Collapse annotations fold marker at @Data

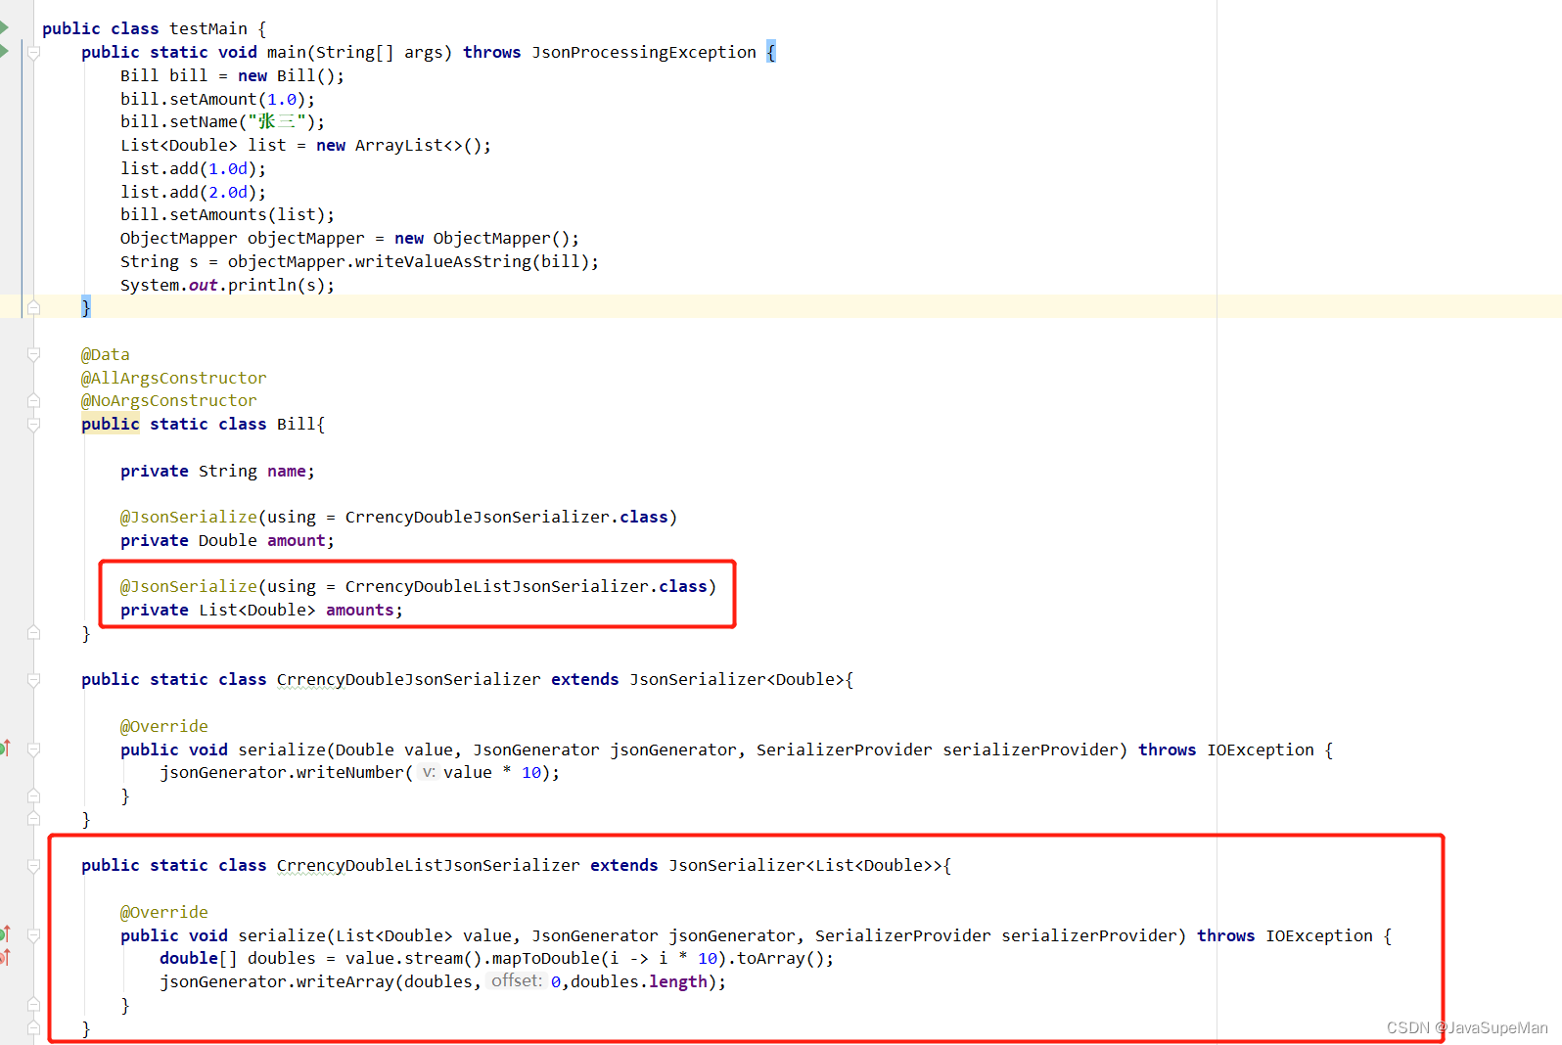(x=33, y=354)
